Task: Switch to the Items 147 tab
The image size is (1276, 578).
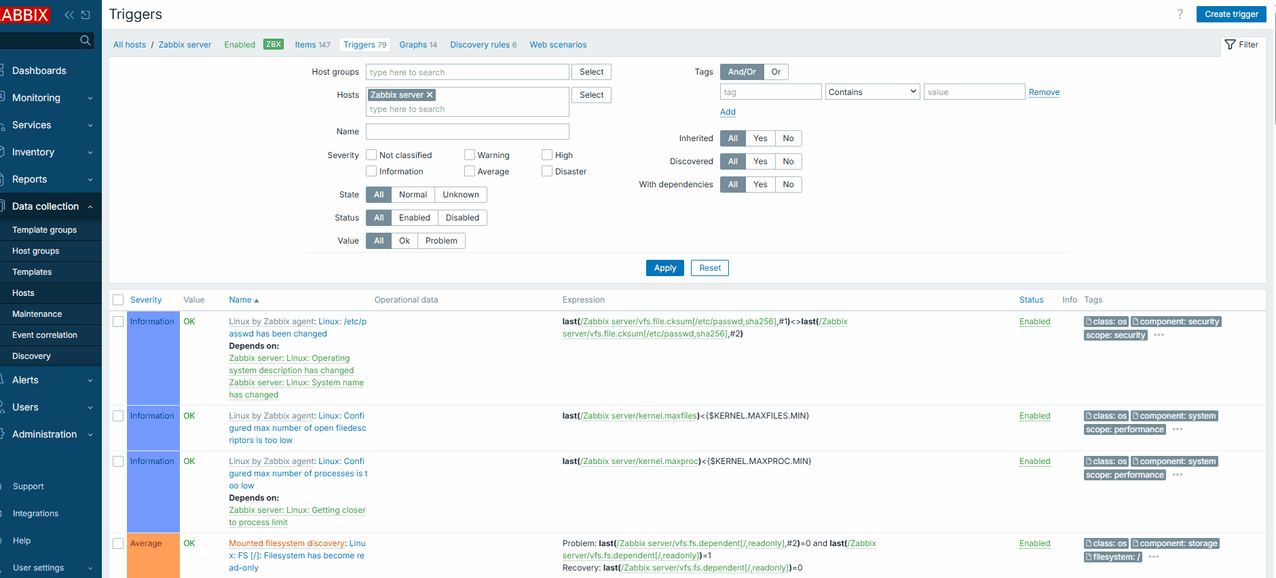Action: [x=312, y=45]
